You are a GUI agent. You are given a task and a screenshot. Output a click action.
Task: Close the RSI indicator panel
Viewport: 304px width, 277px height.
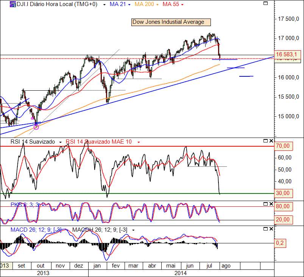tap(271, 141)
